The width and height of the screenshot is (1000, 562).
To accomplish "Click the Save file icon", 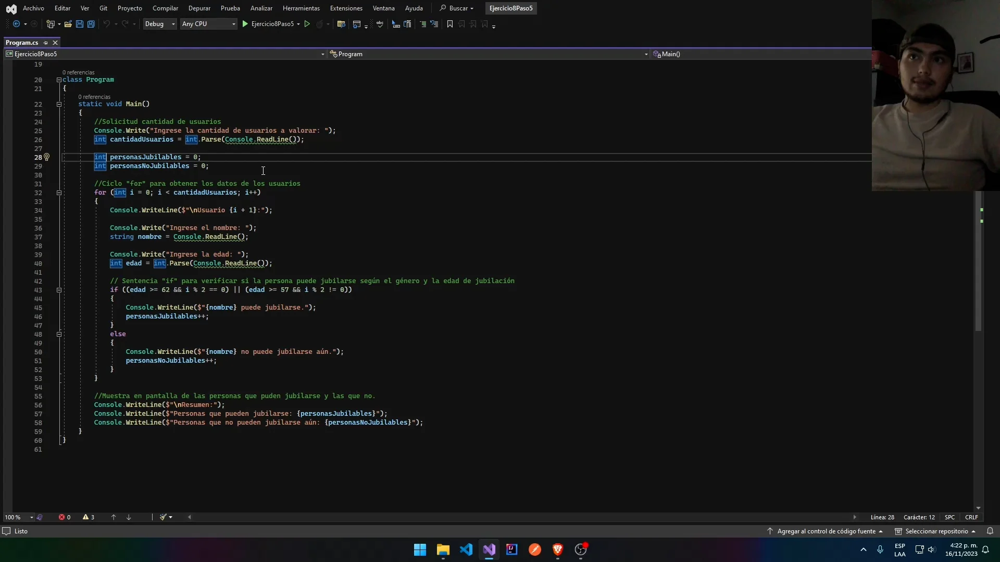I will click(x=80, y=24).
